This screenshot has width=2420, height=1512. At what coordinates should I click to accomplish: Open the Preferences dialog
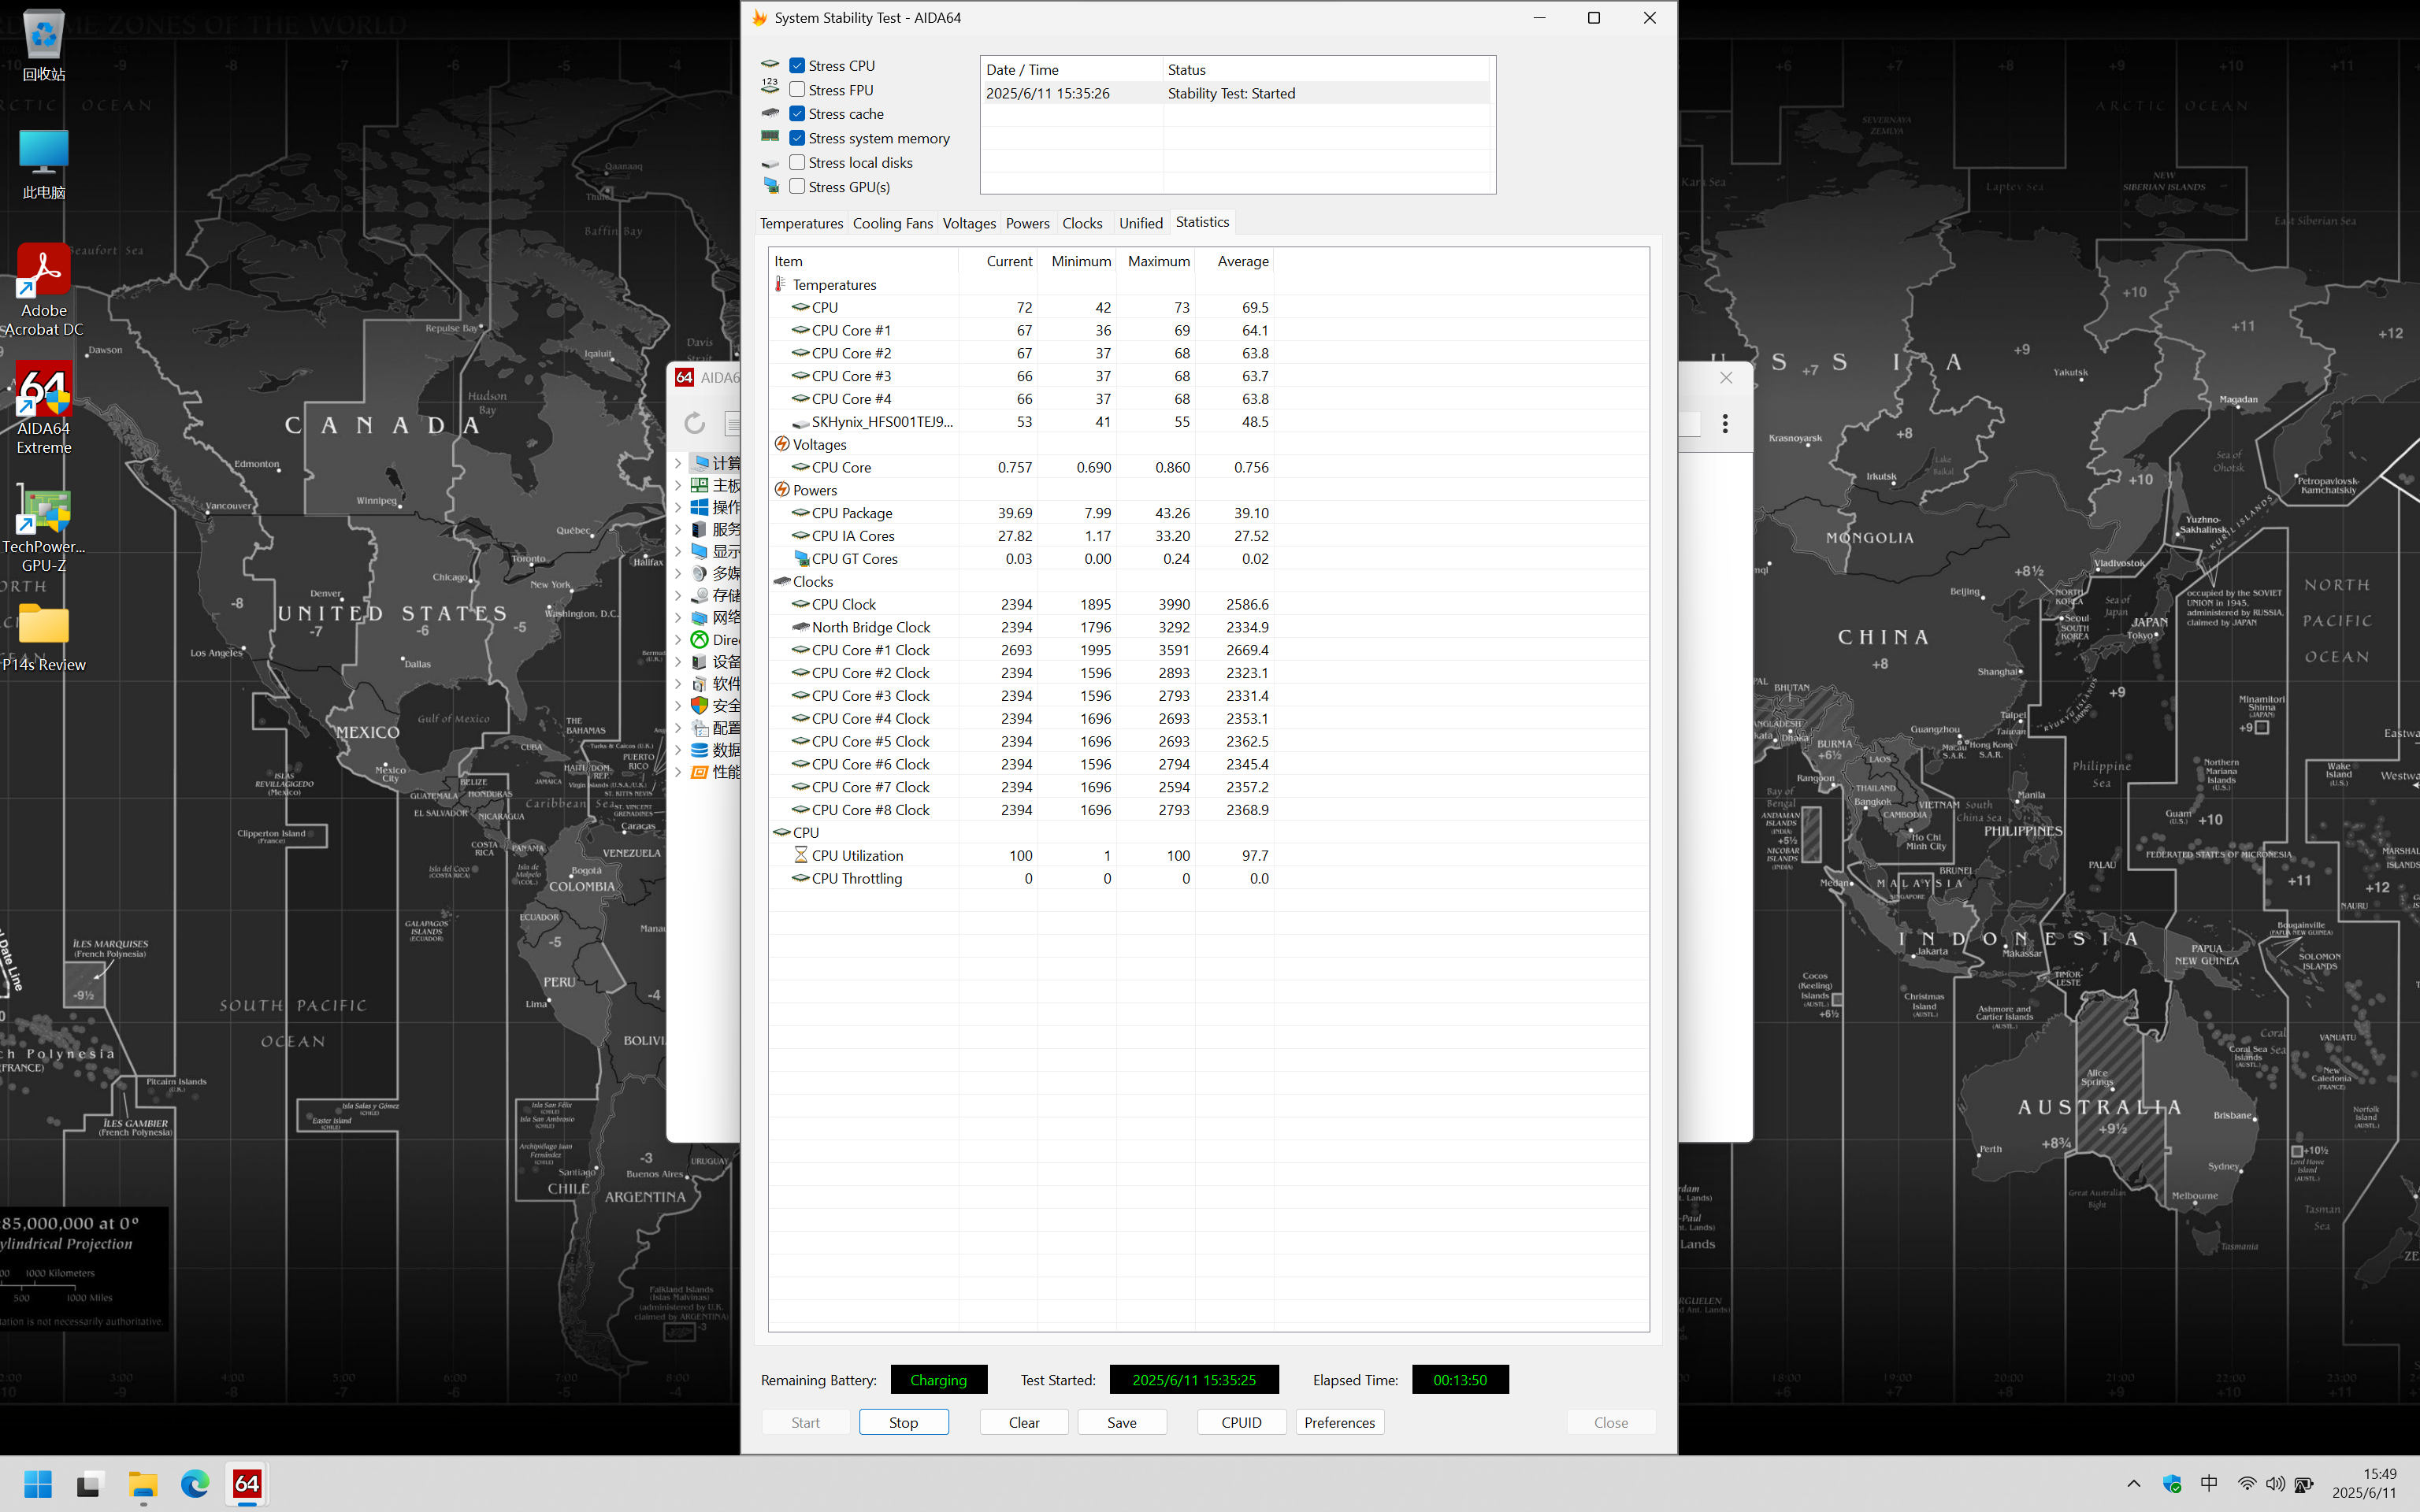click(1339, 1422)
